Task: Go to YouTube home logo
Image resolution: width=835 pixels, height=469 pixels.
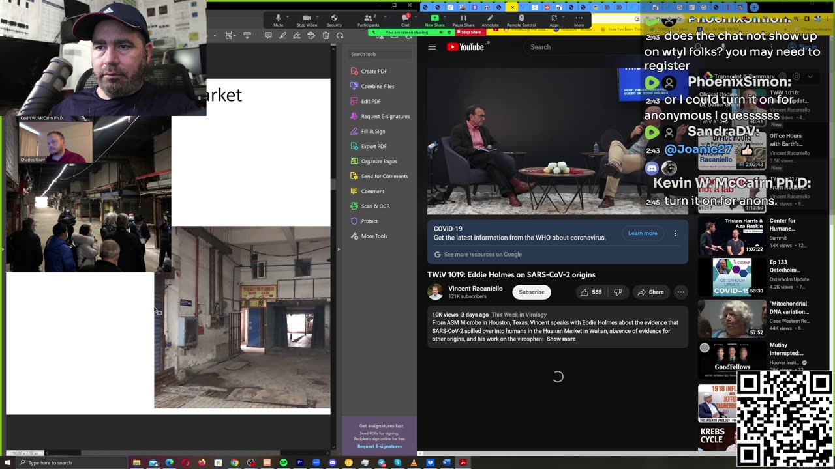Action: coord(466,47)
